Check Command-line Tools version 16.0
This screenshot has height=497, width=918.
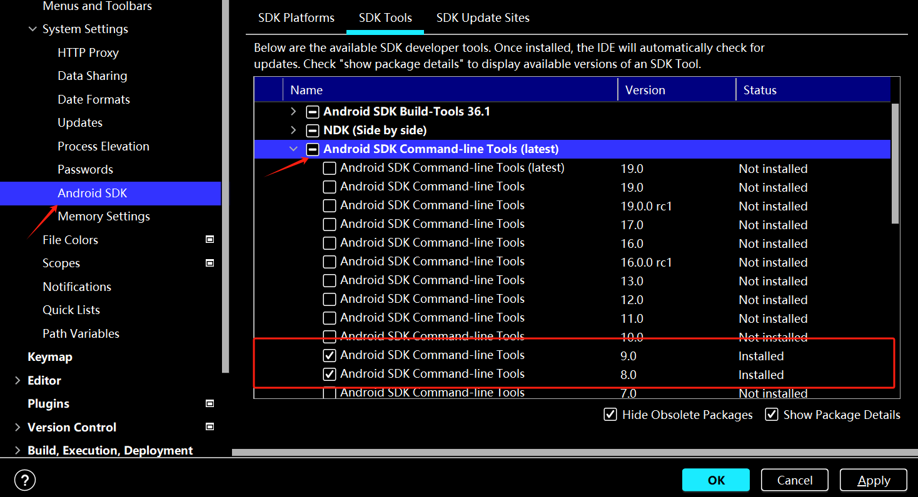coord(330,243)
